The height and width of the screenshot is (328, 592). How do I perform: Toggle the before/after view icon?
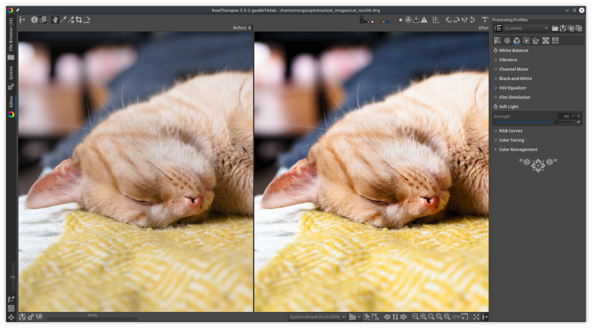pyautogui.click(x=43, y=20)
